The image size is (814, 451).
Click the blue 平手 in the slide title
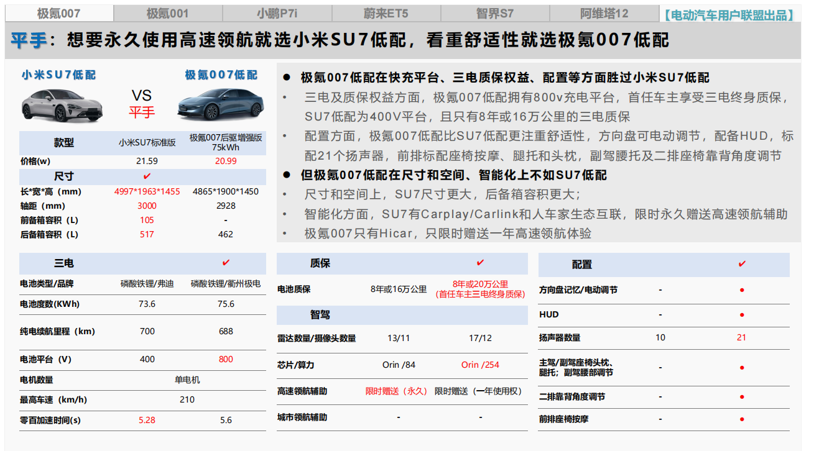[x=29, y=40]
